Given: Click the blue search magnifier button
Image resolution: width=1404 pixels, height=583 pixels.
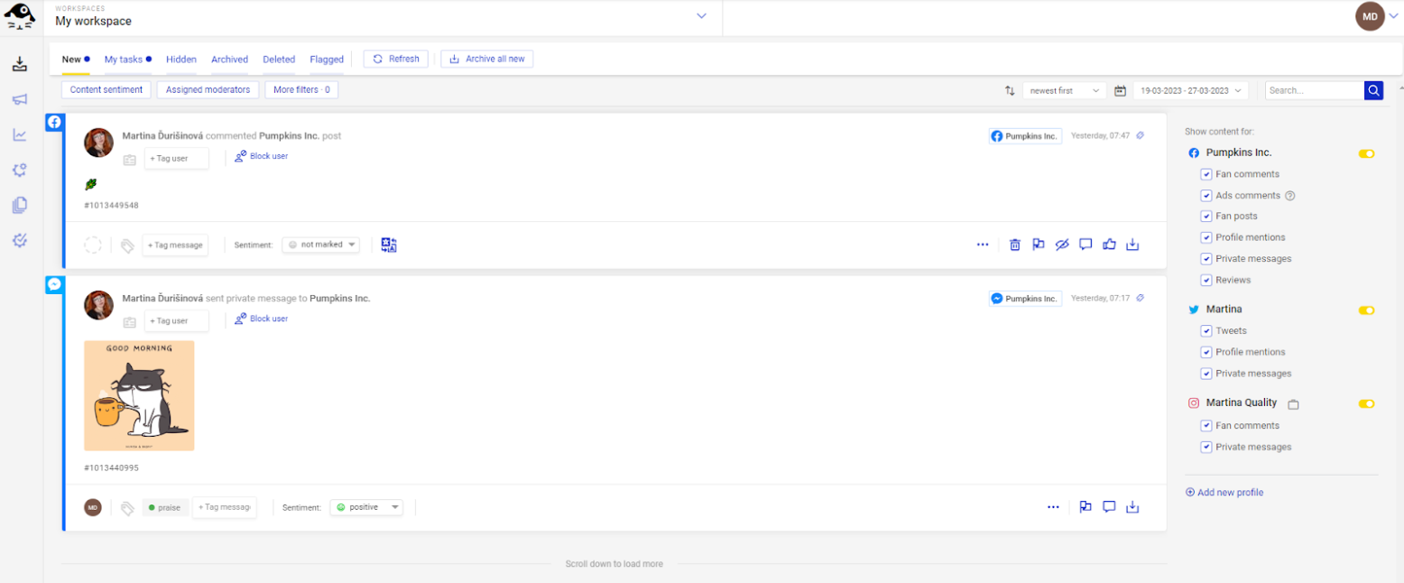Looking at the screenshot, I should tap(1373, 90).
